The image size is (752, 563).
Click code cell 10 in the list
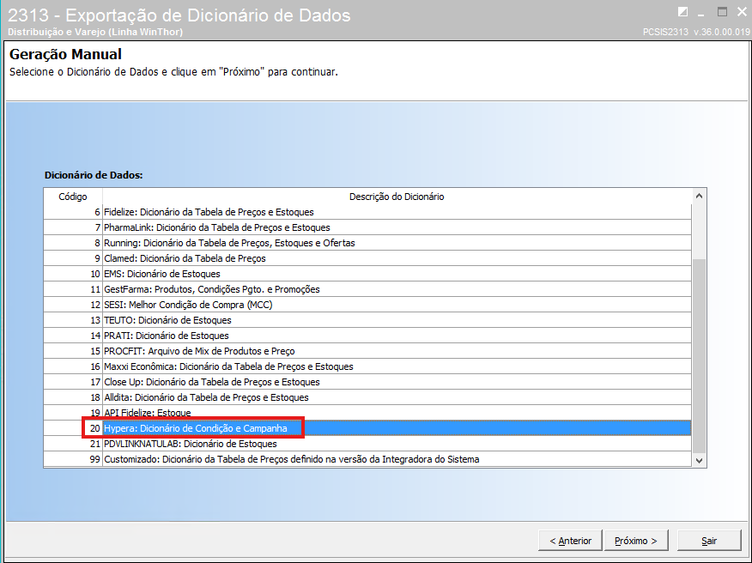[x=73, y=274]
